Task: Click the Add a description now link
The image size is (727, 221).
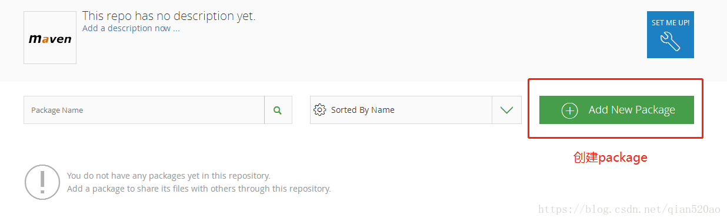Action: pos(126,28)
